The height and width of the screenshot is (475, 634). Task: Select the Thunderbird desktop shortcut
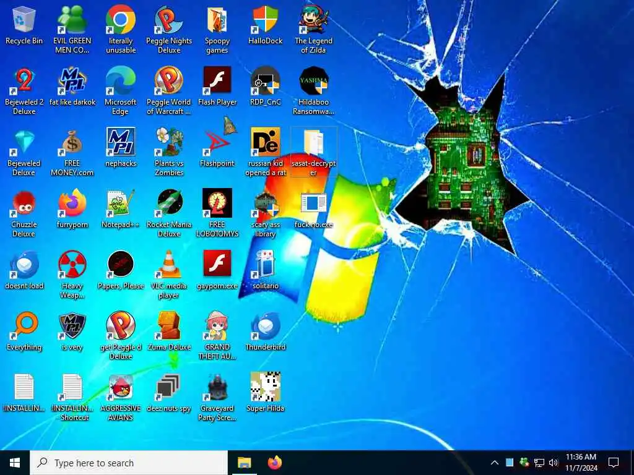(265, 332)
